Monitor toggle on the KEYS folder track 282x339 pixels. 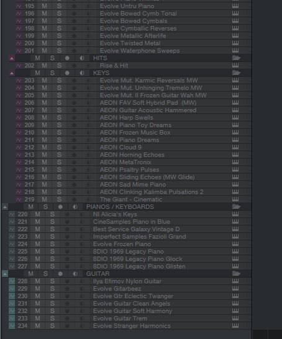[x=82, y=73]
